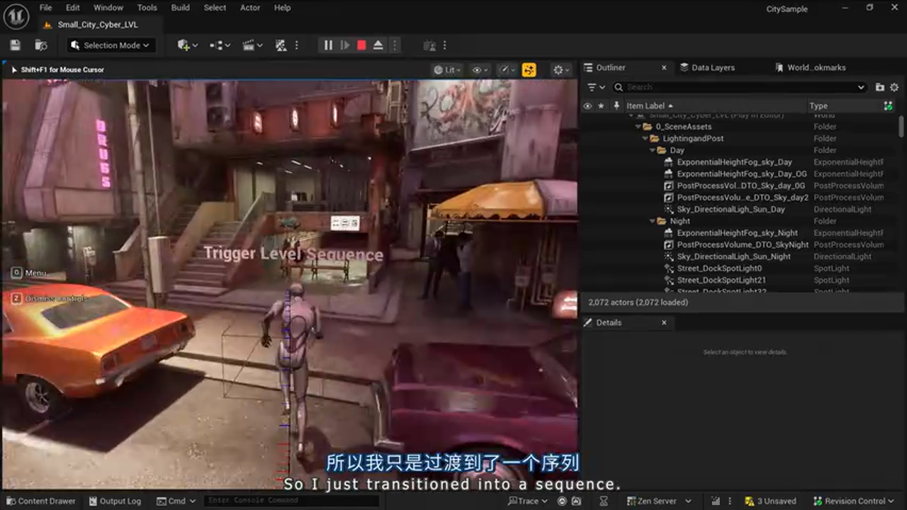Toggle Game View with highlighted viewport icon

point(529,69)
